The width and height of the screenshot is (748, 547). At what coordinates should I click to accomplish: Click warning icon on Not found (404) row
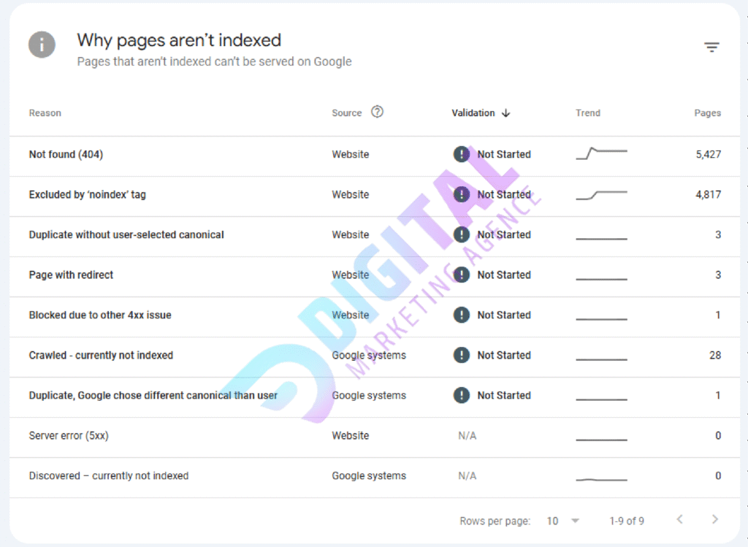click(x=462, y=154)
